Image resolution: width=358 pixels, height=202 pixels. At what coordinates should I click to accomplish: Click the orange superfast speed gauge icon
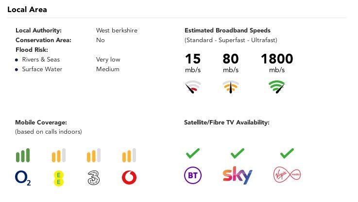coord(230,87)
